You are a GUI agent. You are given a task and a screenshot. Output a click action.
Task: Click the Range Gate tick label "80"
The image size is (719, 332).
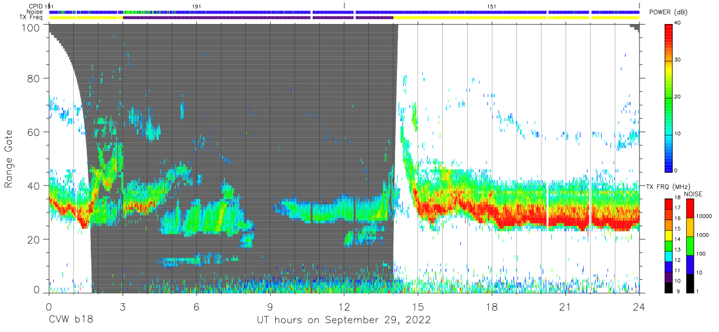tap(33, 78)
